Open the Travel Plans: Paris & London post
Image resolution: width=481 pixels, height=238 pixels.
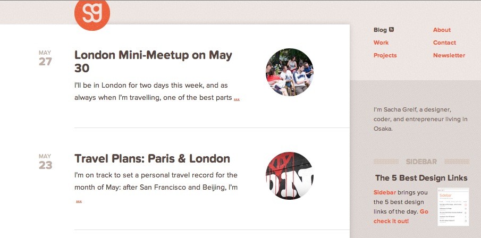click(x=152, y=158)
